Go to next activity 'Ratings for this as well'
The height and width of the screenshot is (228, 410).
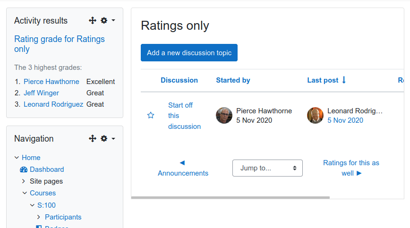(351, 168)
